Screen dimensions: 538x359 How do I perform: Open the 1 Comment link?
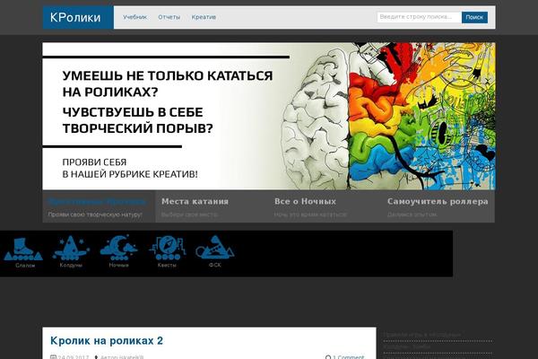[348, 357]
